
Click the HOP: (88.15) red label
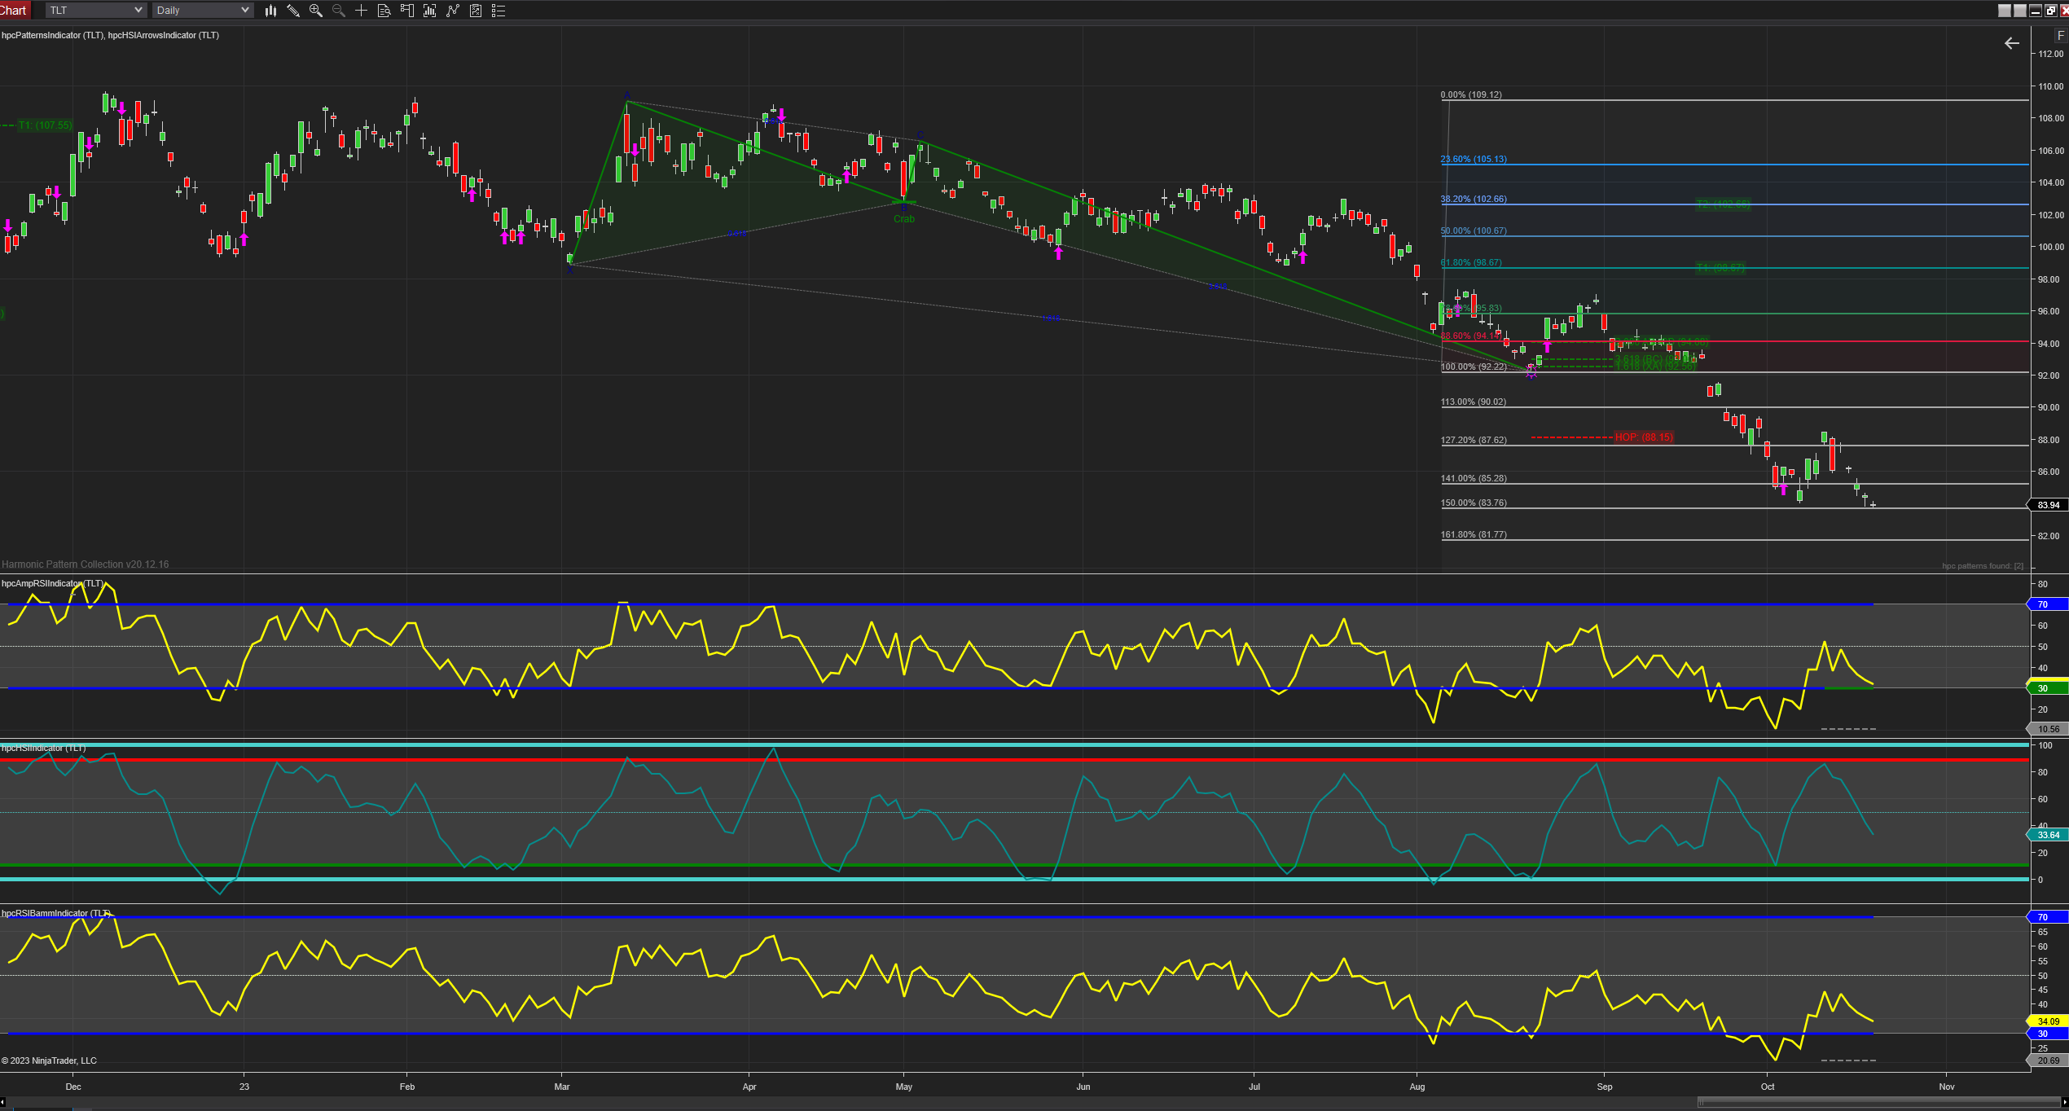[1643, 437]
